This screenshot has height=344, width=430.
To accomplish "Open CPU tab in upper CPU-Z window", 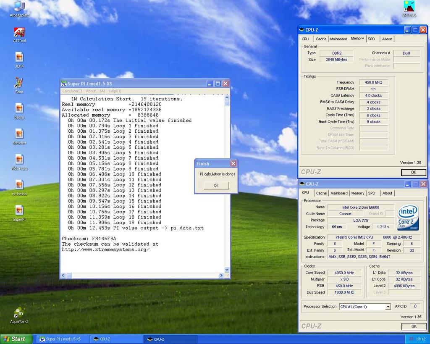I will 305,39.
